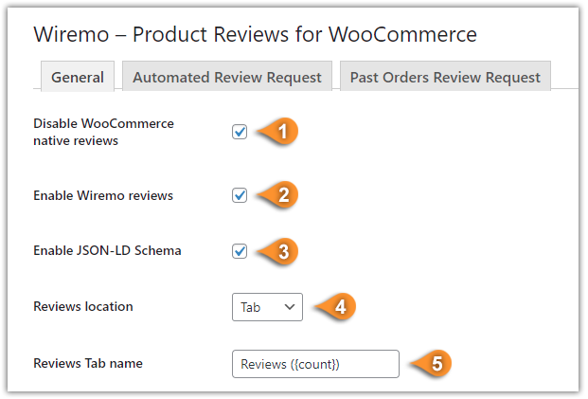Click into the Reviews Tab name field
588x399 pixels.
tap(315, 364)
